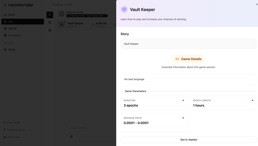Click the clock icon beside Time Left
This screenshot has width=258, height=146.
(93, 25)
